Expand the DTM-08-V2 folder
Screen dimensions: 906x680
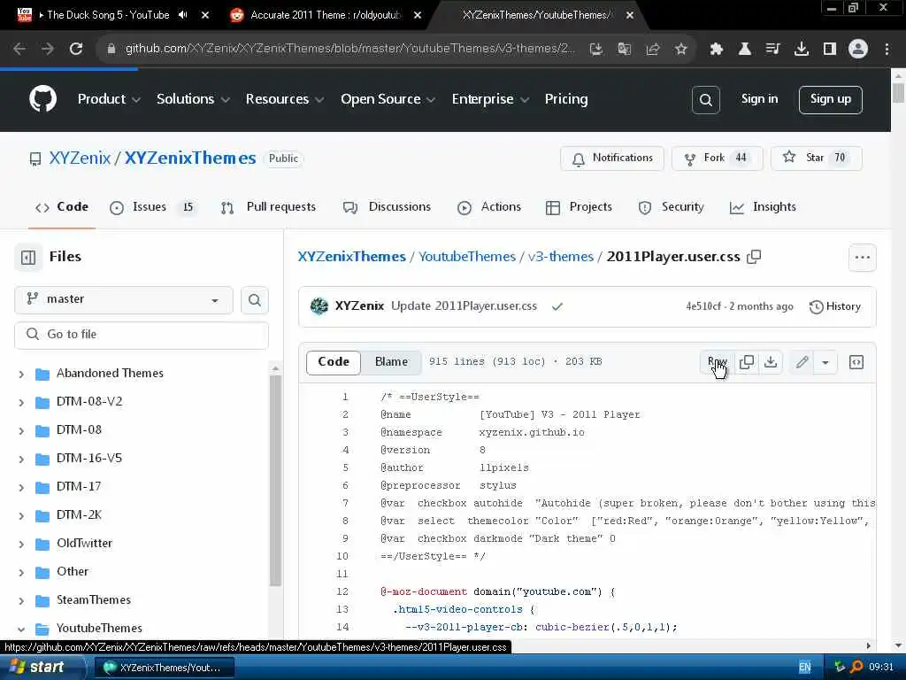pyautogui.click(x=21, y=403)
